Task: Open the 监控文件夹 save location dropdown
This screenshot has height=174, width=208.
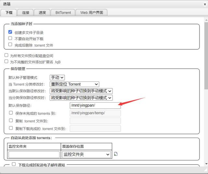Action: coord(86,155)
